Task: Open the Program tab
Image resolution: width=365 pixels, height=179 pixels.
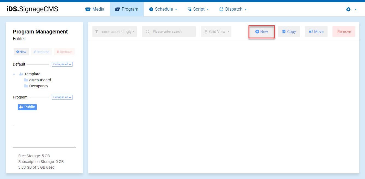Action: 127,9
